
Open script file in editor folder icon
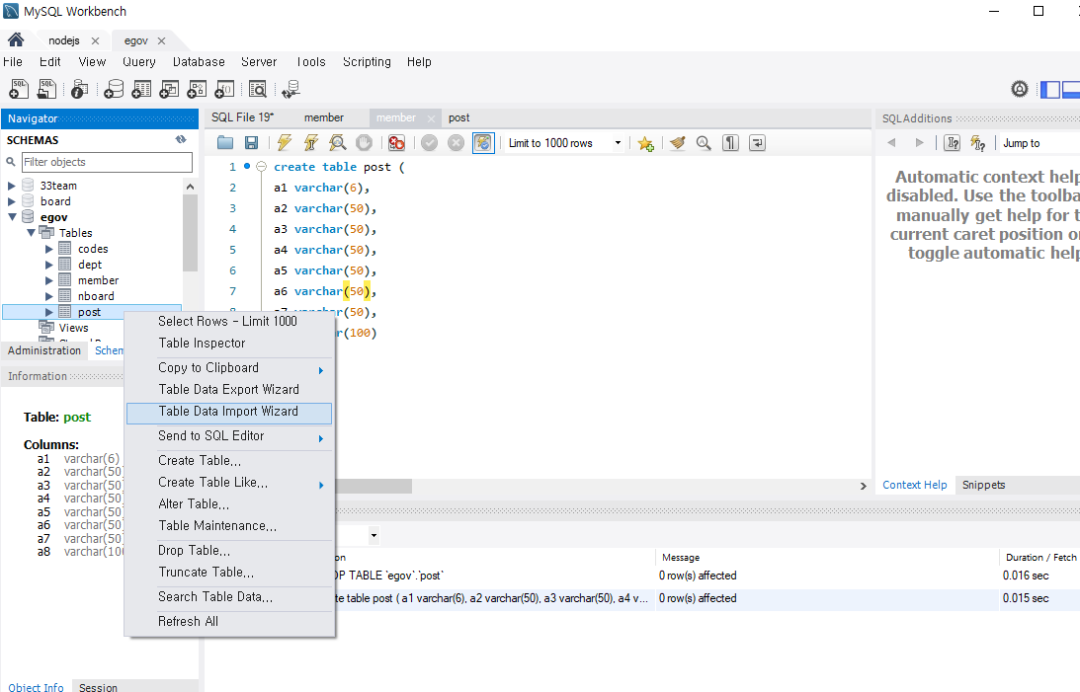coord(225,143)
